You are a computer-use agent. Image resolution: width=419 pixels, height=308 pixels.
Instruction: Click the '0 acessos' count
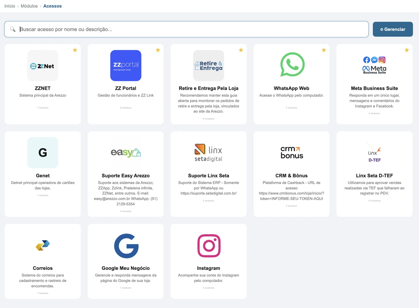(x=375, y=113)
